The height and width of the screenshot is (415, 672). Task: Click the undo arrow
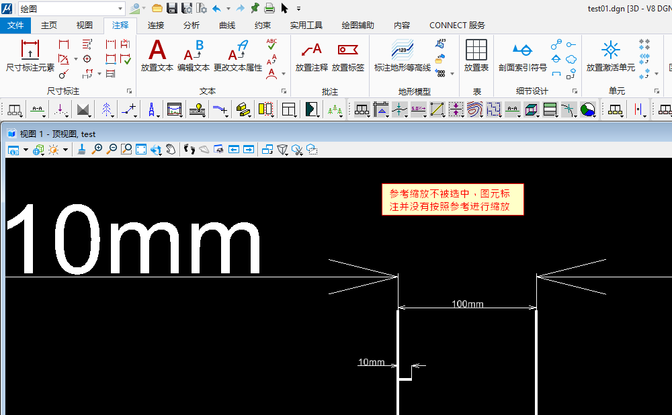217,8
